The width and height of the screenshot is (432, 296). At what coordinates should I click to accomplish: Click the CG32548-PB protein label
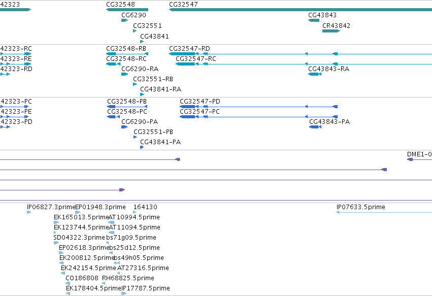coord(127,102)
